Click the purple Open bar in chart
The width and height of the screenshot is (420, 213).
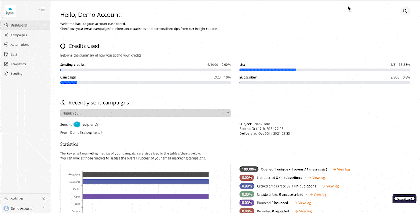[x=145, y=197]
